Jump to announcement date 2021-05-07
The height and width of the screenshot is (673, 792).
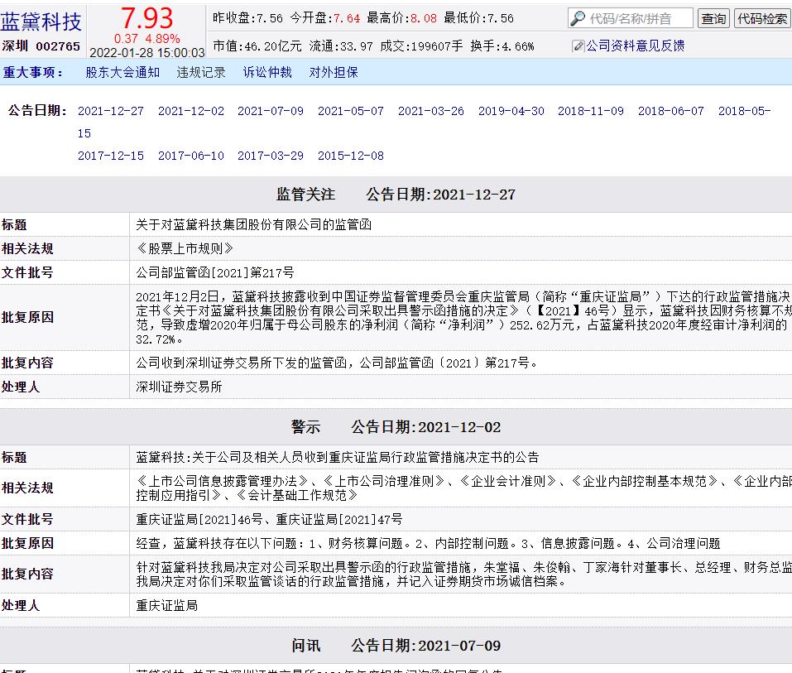351,111
